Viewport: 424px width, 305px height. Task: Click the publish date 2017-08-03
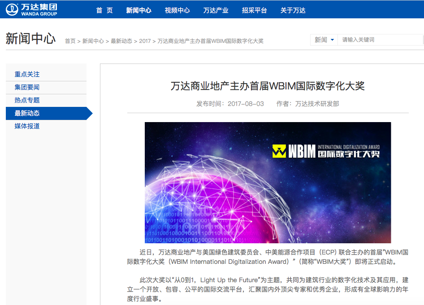[246, 104]
